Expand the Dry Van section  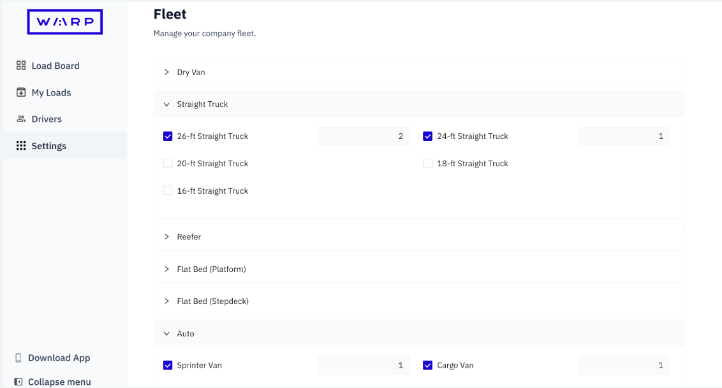coord(418,72)
